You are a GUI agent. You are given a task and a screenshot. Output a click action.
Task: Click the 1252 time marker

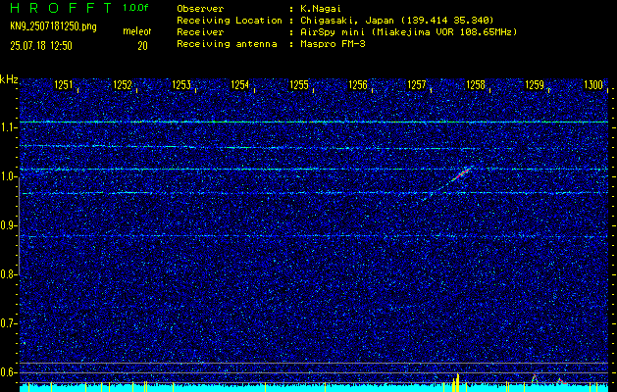pos(123,85)
